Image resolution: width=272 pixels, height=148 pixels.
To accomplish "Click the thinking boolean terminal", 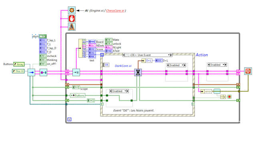I will click(x=43, y=60).
